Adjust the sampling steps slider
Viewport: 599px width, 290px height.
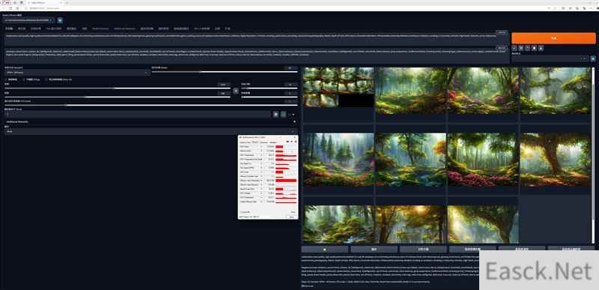225,72
